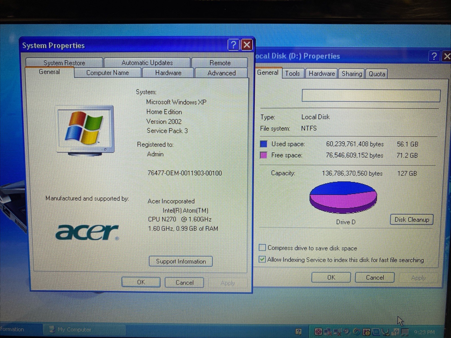This screenshot has width=451, height=338.
Task: Click the 'Service Pack 3' text
Action: coord(167,131)
